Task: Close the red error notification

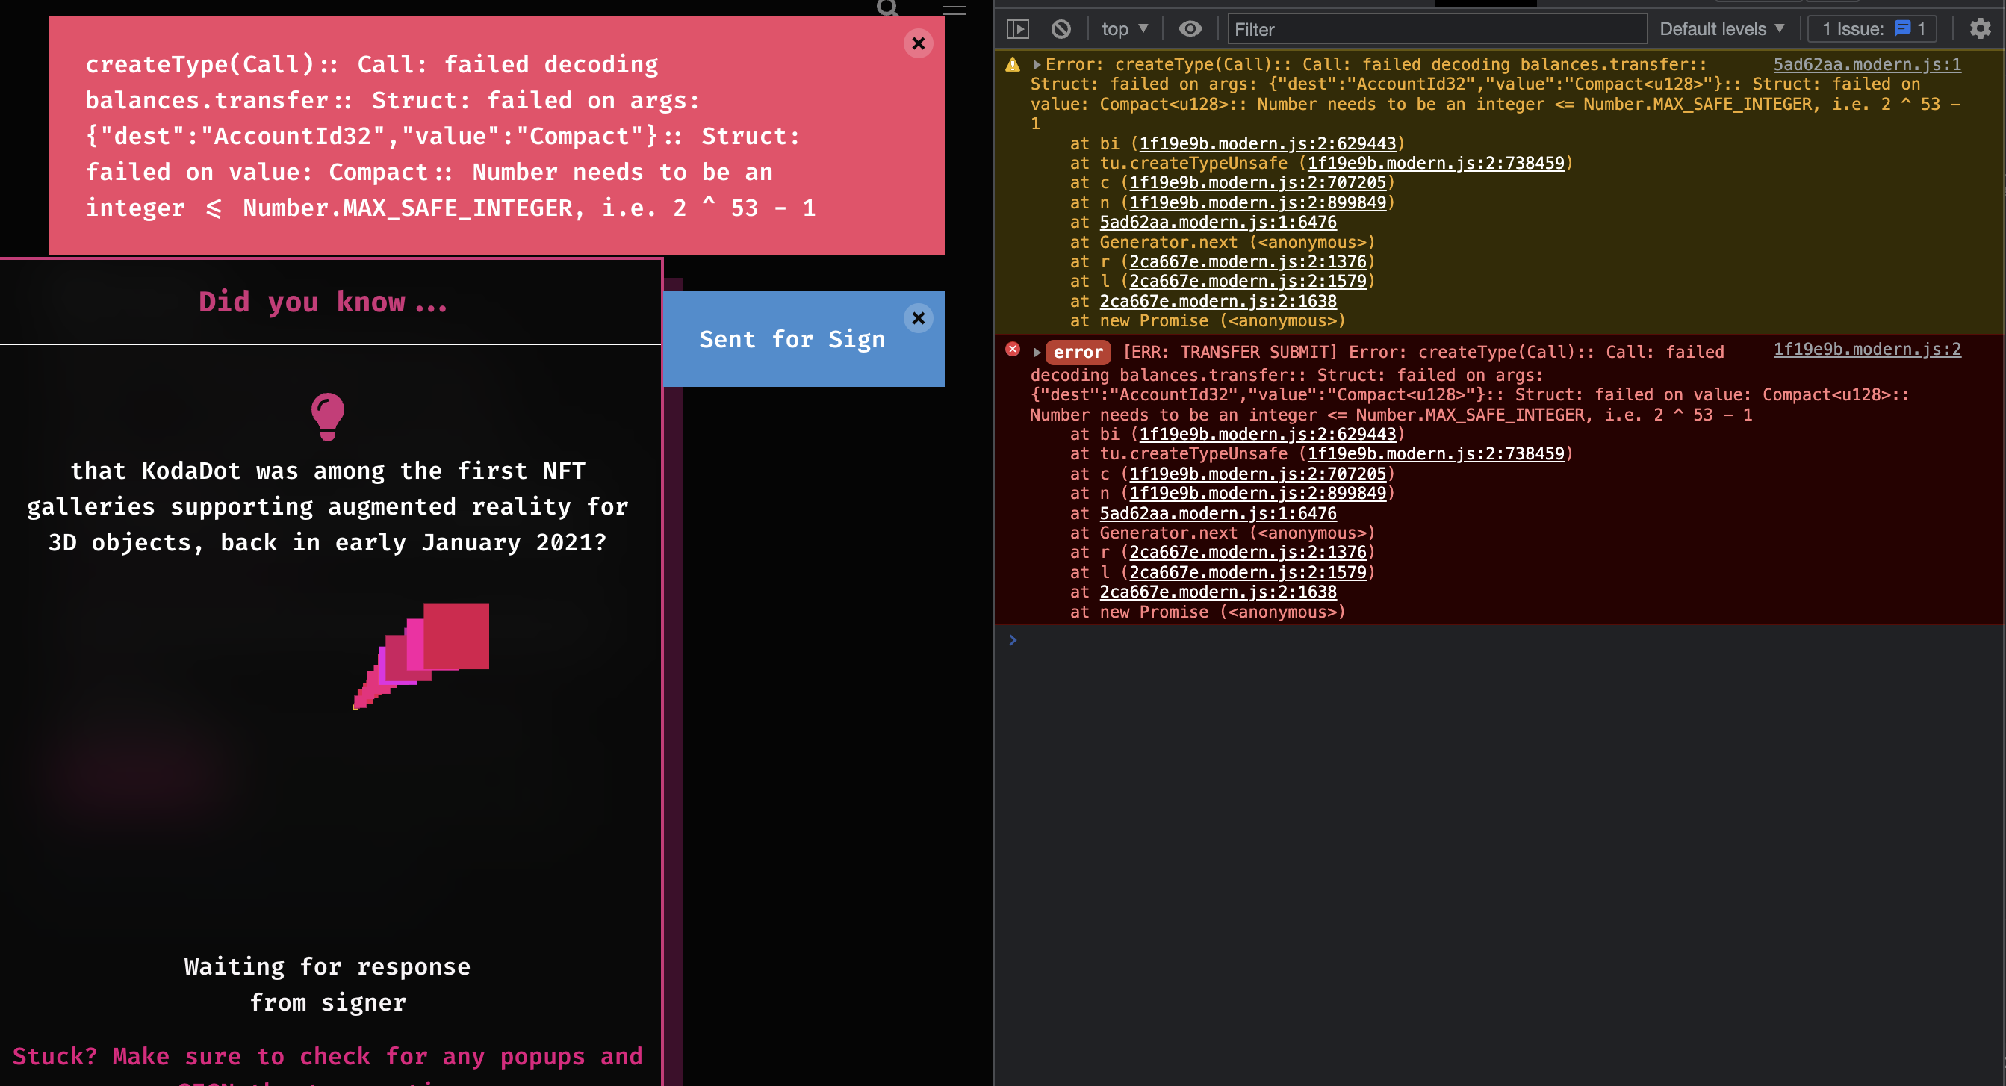Action: pos(918,43)
